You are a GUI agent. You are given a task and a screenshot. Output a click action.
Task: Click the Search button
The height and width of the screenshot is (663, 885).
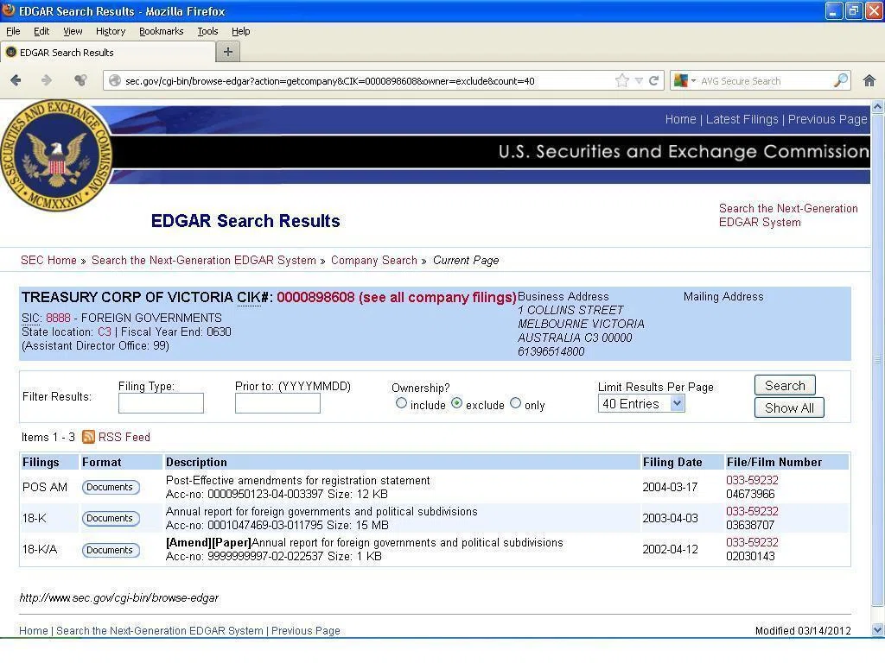[x=785, y=386]
